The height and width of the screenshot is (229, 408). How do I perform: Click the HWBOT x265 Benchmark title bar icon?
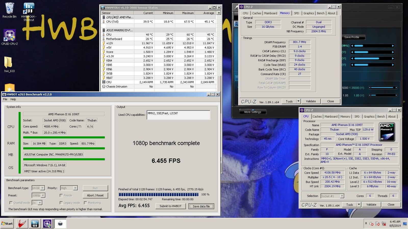(x=4, y=94)
